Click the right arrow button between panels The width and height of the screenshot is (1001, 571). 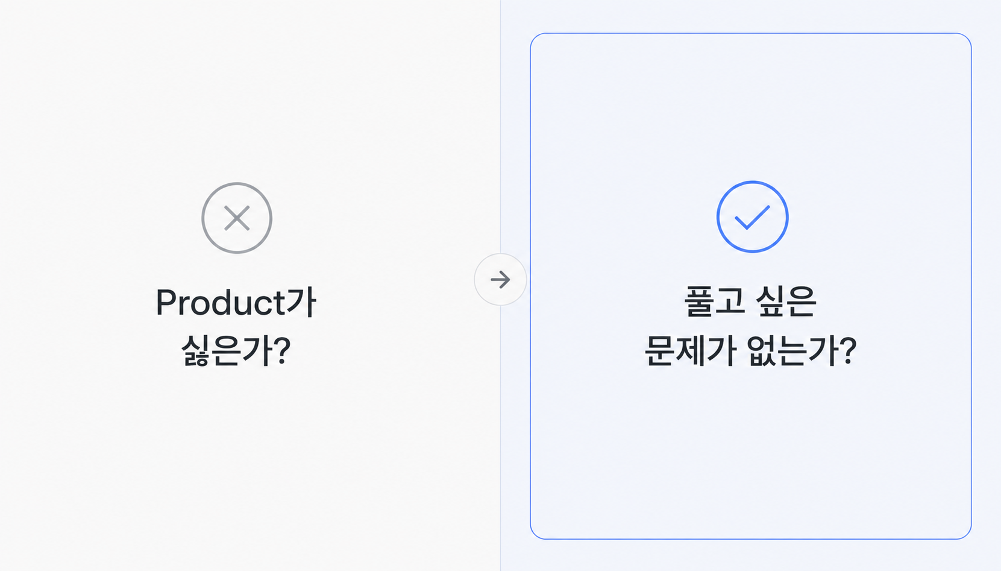500,279
